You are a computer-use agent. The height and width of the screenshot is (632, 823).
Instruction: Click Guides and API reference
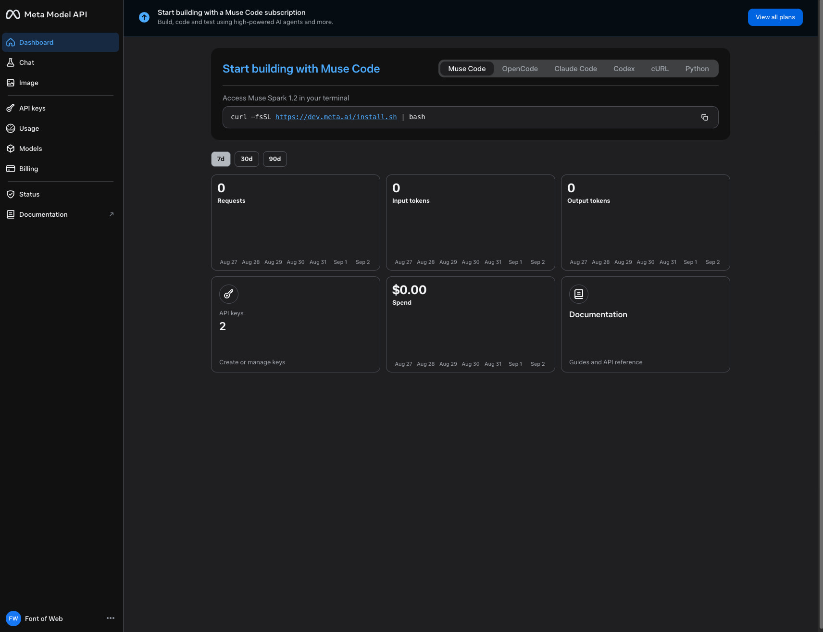pyautogui.click(x=606, y=362)
